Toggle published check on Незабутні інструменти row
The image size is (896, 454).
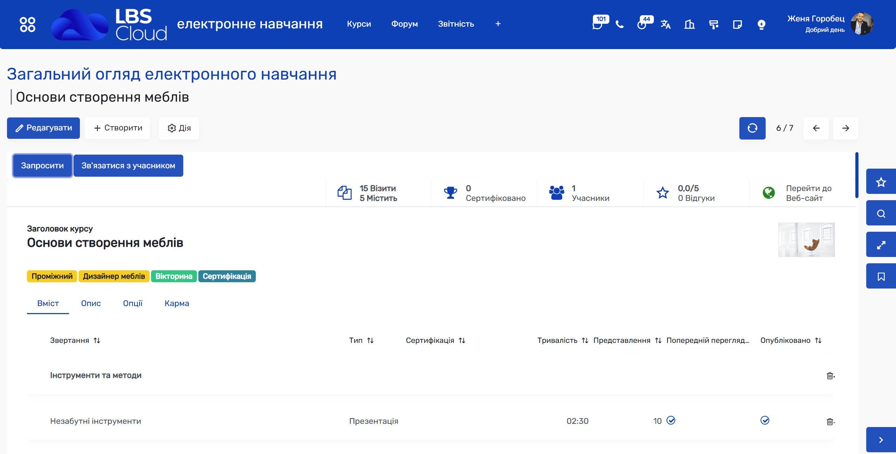(765, 420)
